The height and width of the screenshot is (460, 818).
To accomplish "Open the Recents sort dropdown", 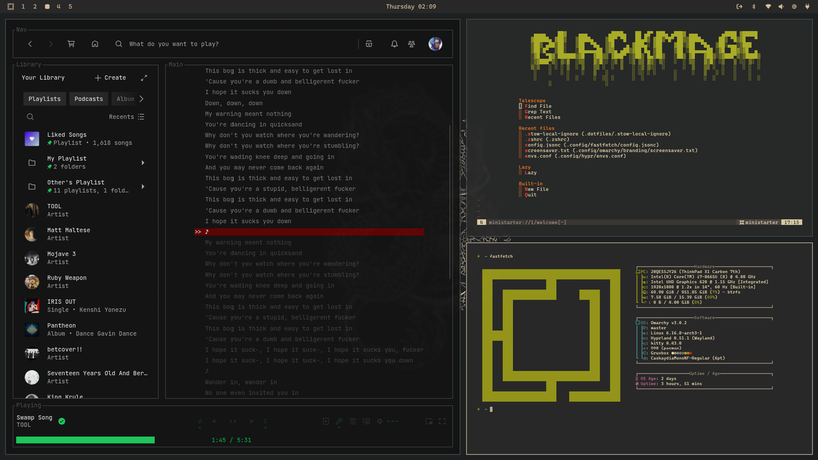I will coord(127,117).
